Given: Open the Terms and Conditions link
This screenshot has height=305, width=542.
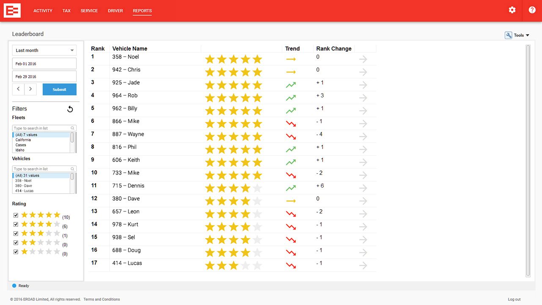Looking at the screenshot, I should click(102, 299).
